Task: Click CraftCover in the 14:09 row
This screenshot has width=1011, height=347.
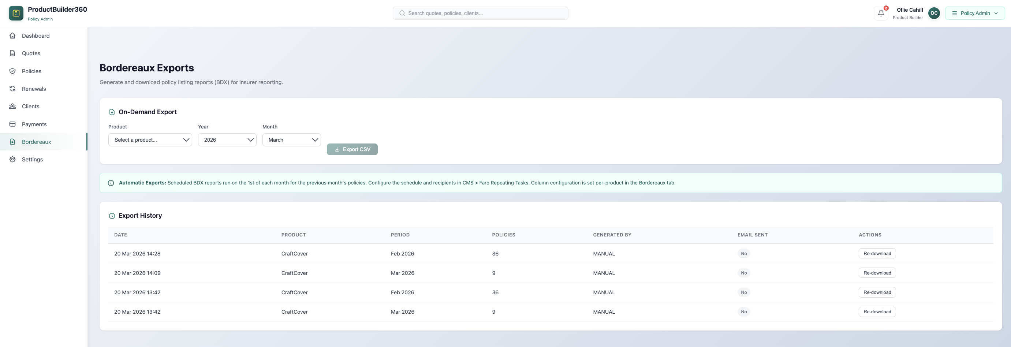Action: click(x=294, y=273)
